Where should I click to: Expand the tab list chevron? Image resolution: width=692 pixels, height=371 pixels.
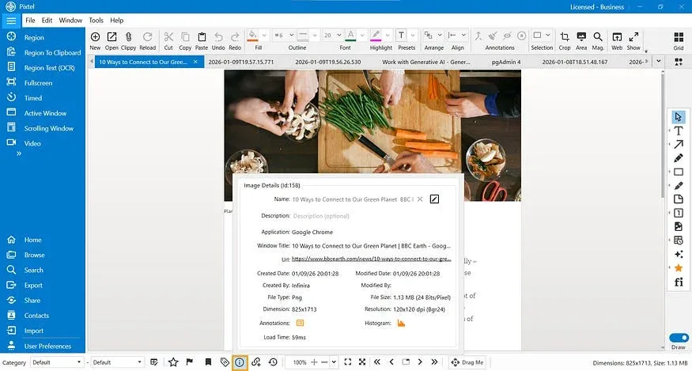[659, 62]
